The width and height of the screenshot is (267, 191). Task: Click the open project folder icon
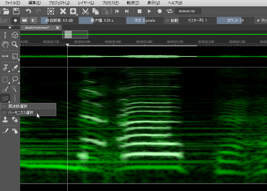(x=6, y=11)
